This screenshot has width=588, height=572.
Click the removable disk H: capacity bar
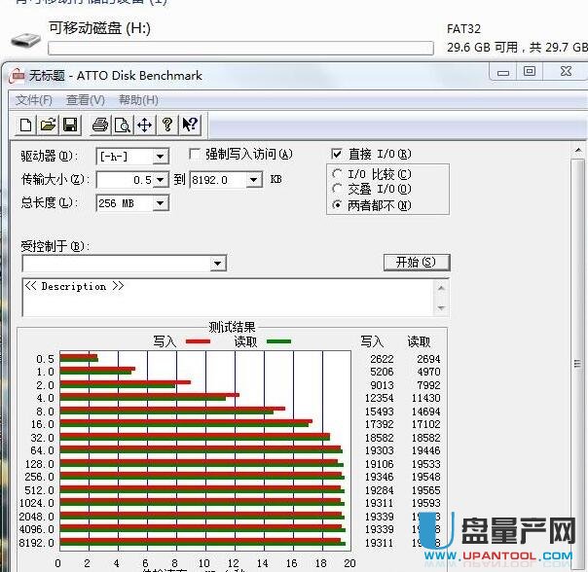pos(239,48)
